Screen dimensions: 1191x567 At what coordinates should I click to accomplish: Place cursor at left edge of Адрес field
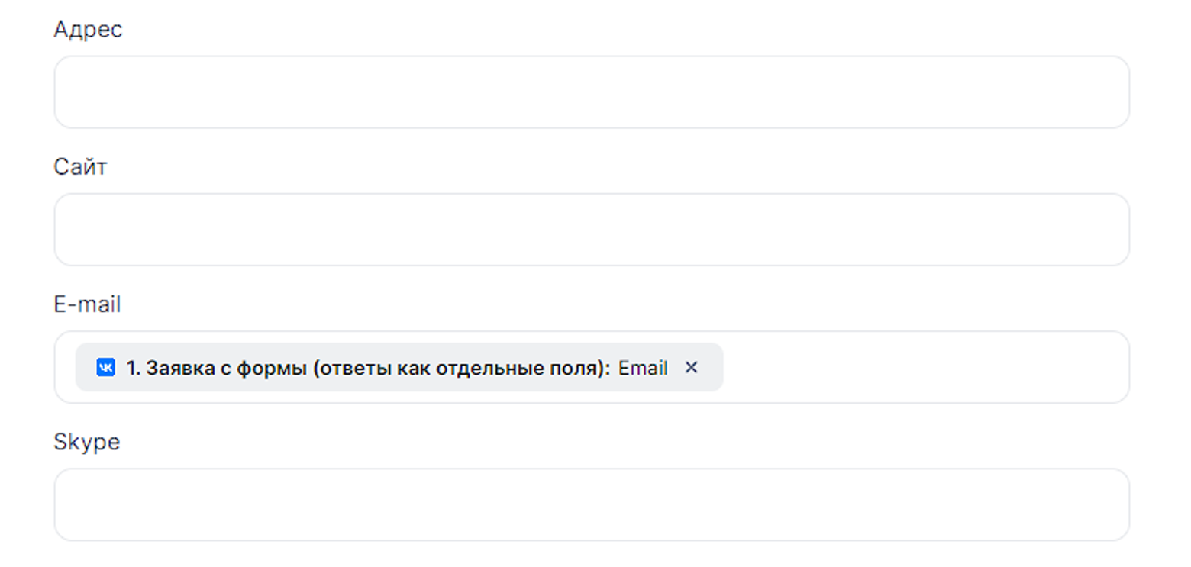tap(69, 92)
